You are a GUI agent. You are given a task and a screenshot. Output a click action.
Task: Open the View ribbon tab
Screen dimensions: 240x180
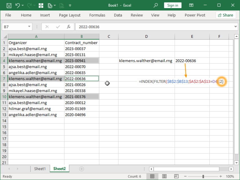click(x=155, y=15)
